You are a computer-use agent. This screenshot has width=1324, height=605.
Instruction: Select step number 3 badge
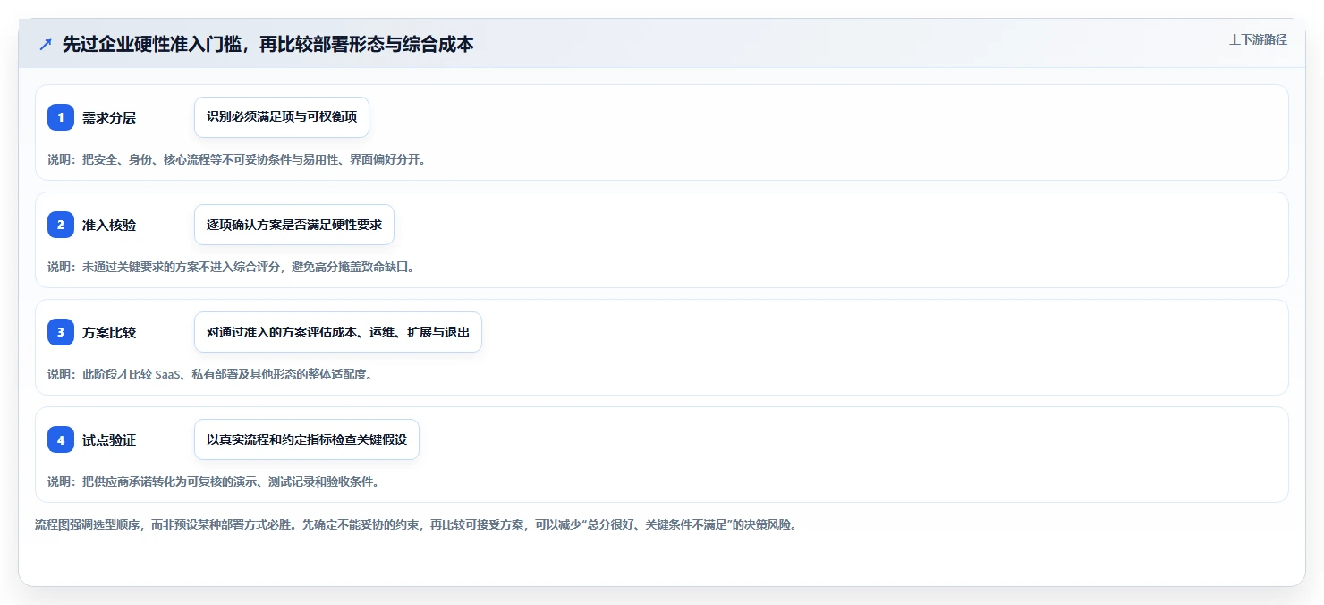61,332
